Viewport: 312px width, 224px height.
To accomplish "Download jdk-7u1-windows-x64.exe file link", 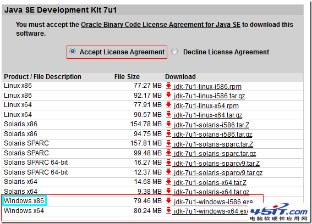I will [211, 211].
